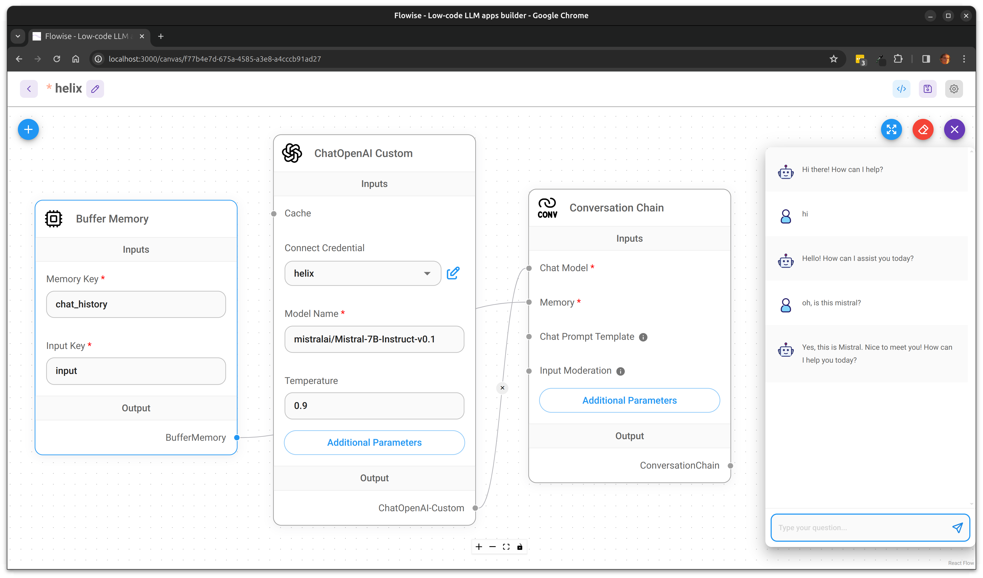Click the Chat Prompt Template input handle

pos(529,337)
